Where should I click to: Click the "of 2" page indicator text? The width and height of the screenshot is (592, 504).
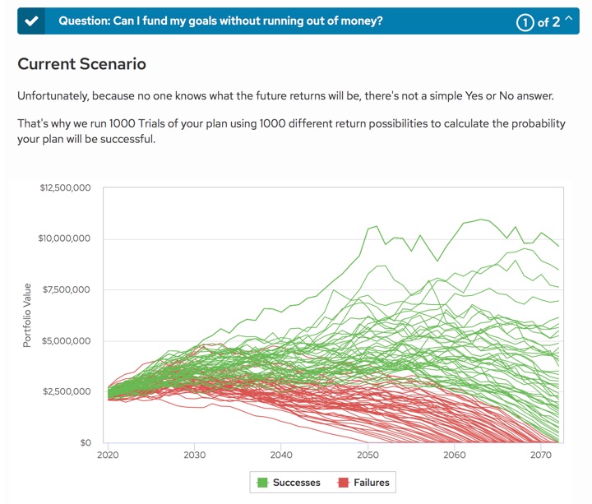coord(548,22)
